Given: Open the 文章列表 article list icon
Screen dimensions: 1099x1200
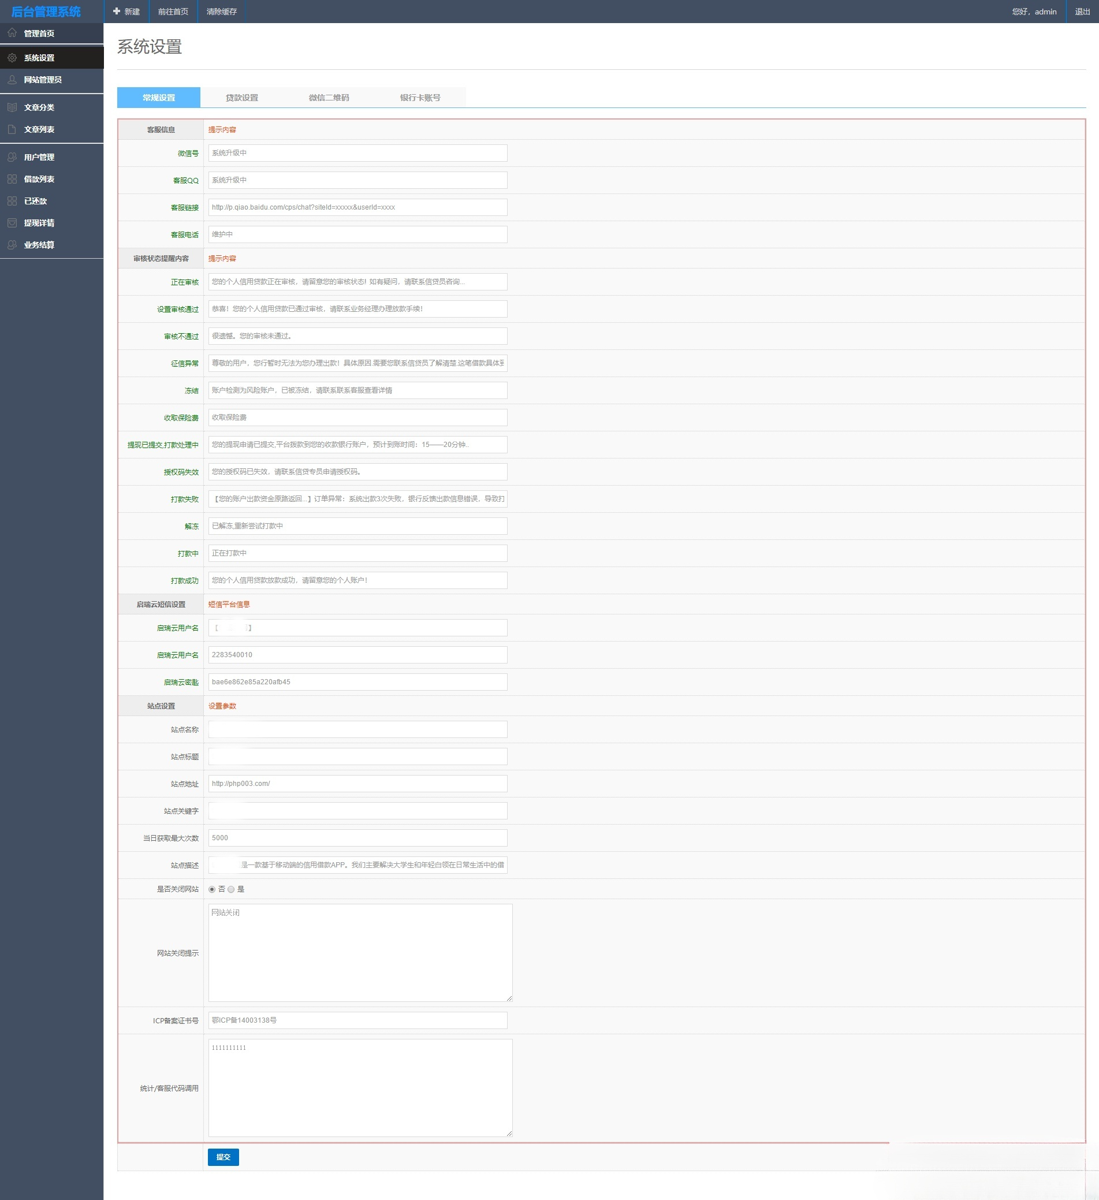Looking at the screenshot, I should [12, 129].
